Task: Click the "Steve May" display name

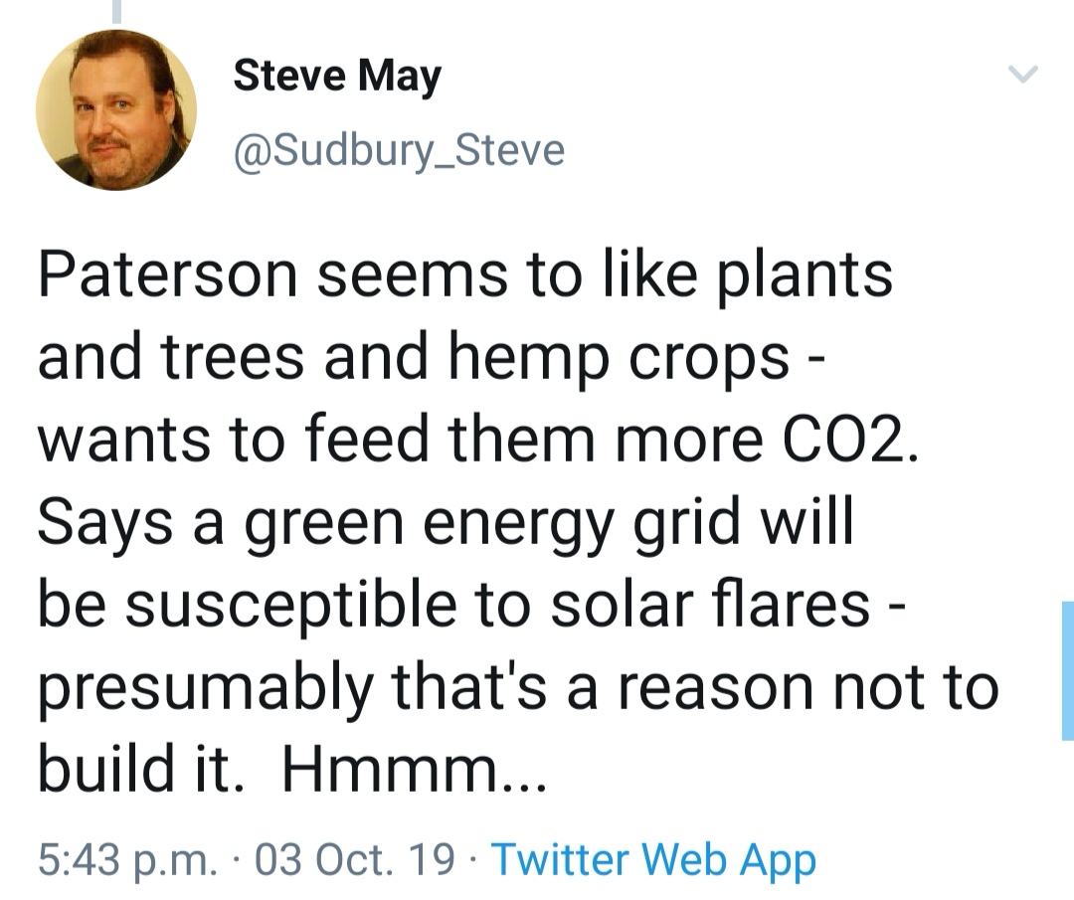Action: tap(337, 77)
